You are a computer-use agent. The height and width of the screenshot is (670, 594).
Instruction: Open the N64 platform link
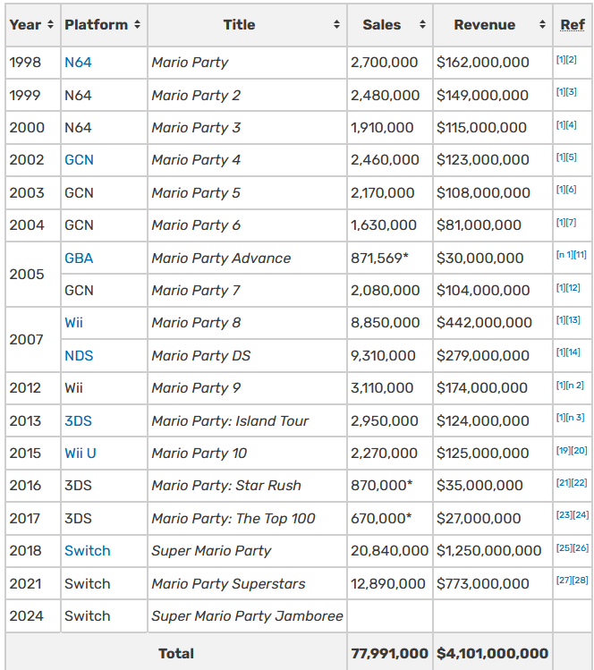pos(78,63)
